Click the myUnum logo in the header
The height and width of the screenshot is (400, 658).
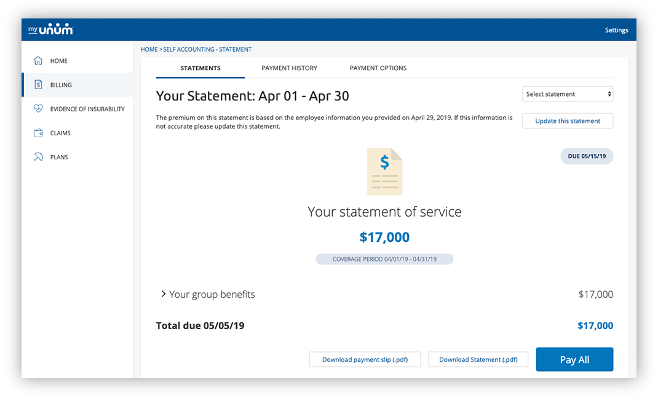pos(50,29)
